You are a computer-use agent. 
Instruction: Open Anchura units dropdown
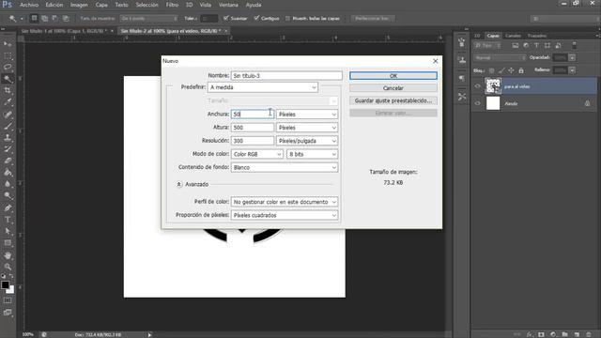pyautogui.click(x=307, y=115)
